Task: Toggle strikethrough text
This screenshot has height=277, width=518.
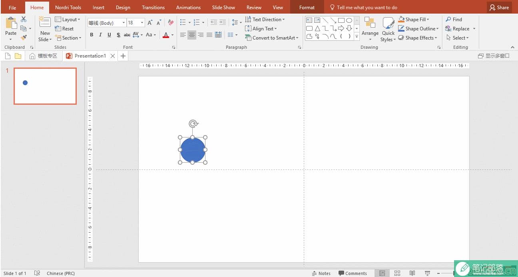Action: 127,35
